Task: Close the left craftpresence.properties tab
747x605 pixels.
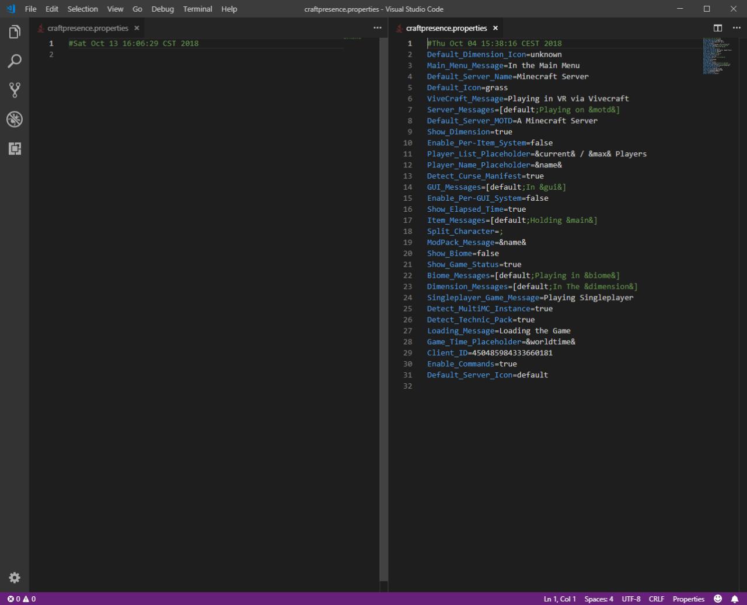Action: (137, 28)
